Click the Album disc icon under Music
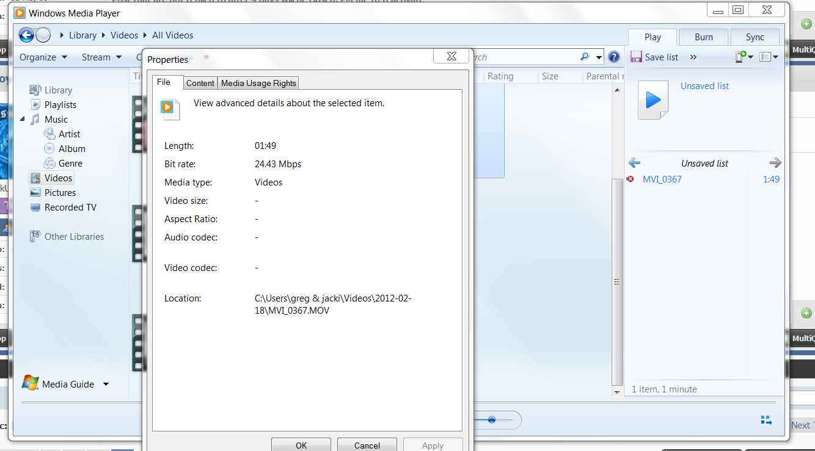The width and height of the screenshot is (815, 451). point(49,148)
